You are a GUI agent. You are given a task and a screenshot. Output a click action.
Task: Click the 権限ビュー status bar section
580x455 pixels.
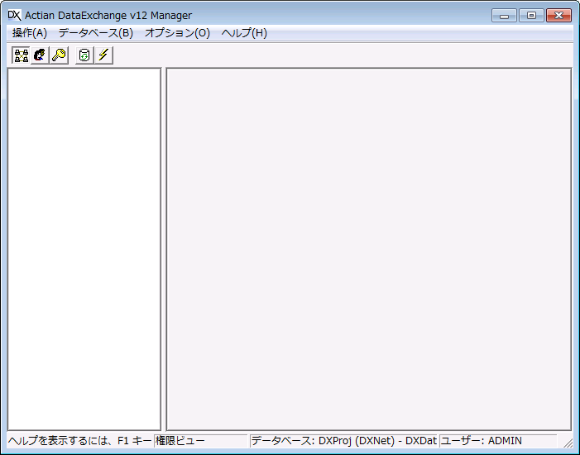[200, 441]
